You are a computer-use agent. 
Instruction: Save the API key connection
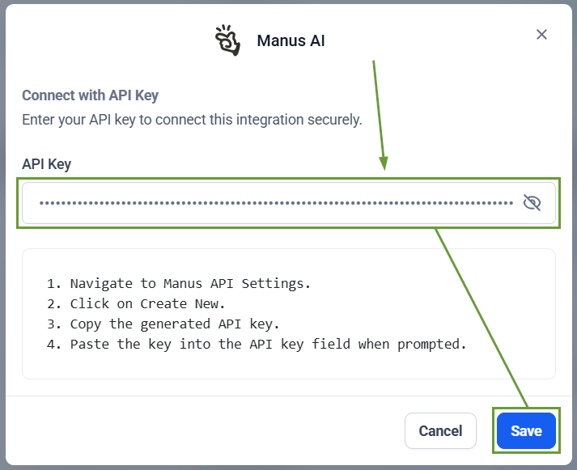pos(526,431)
